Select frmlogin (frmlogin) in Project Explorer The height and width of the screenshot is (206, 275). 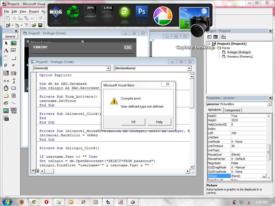point(239,52)
